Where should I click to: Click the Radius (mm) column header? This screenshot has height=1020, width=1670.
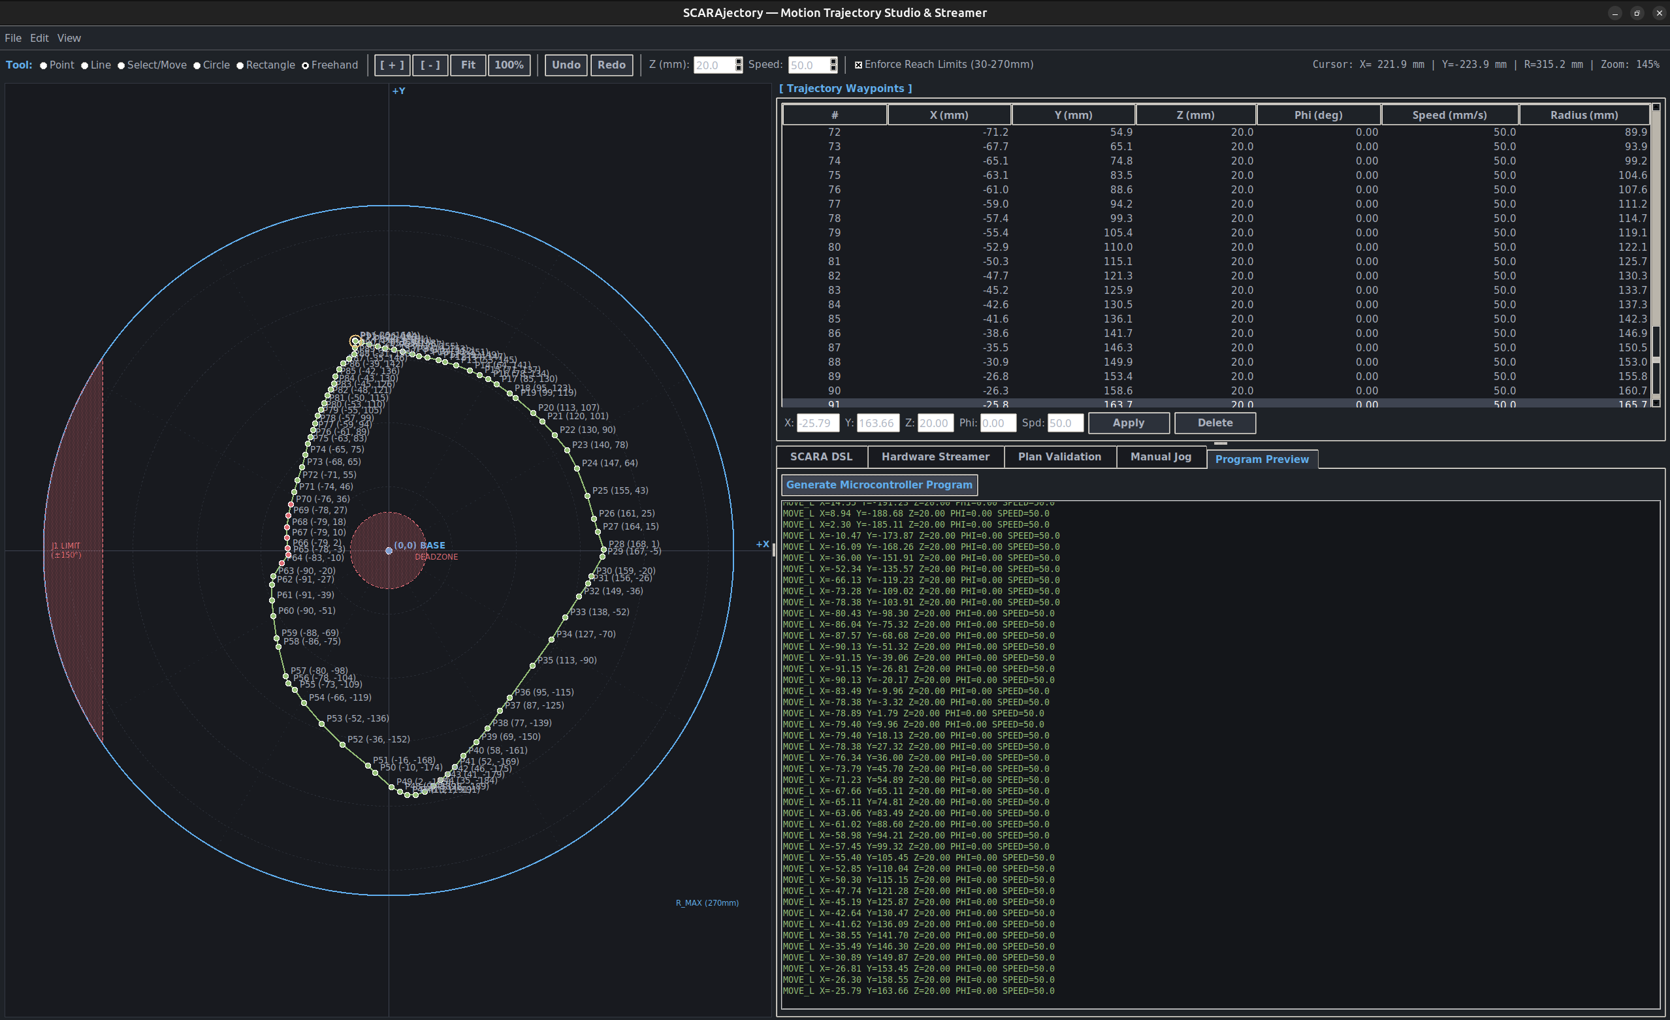coord(1584,115)
